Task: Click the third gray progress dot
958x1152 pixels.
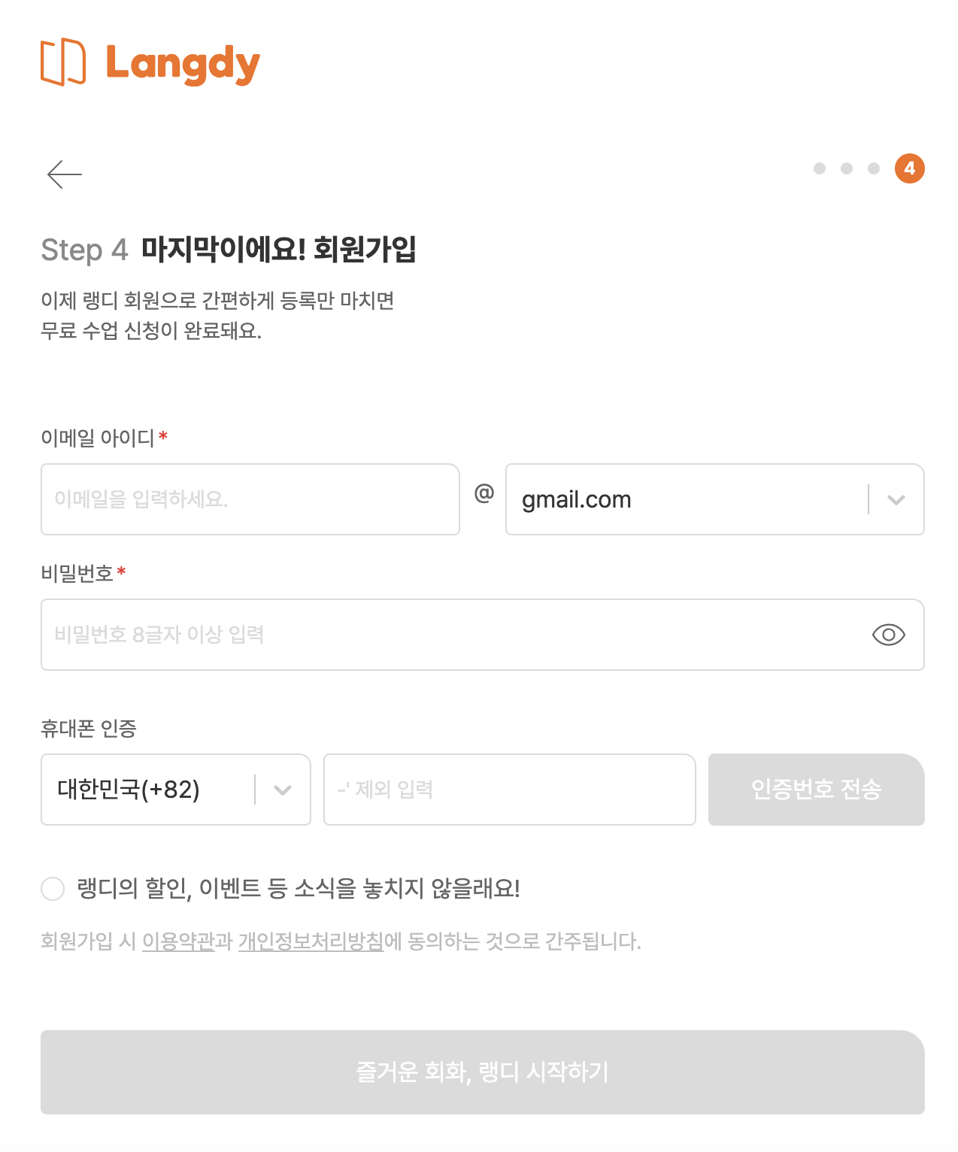Action: 874,168
